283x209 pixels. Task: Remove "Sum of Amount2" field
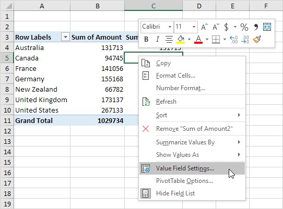[x=192, y=129]
